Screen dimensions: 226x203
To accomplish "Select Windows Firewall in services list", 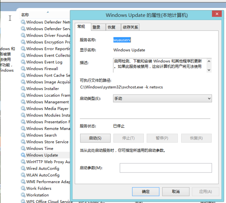I will (42, 69).
